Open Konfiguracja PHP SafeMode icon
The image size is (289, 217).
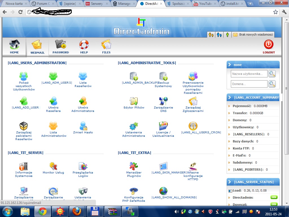(134, 191)
